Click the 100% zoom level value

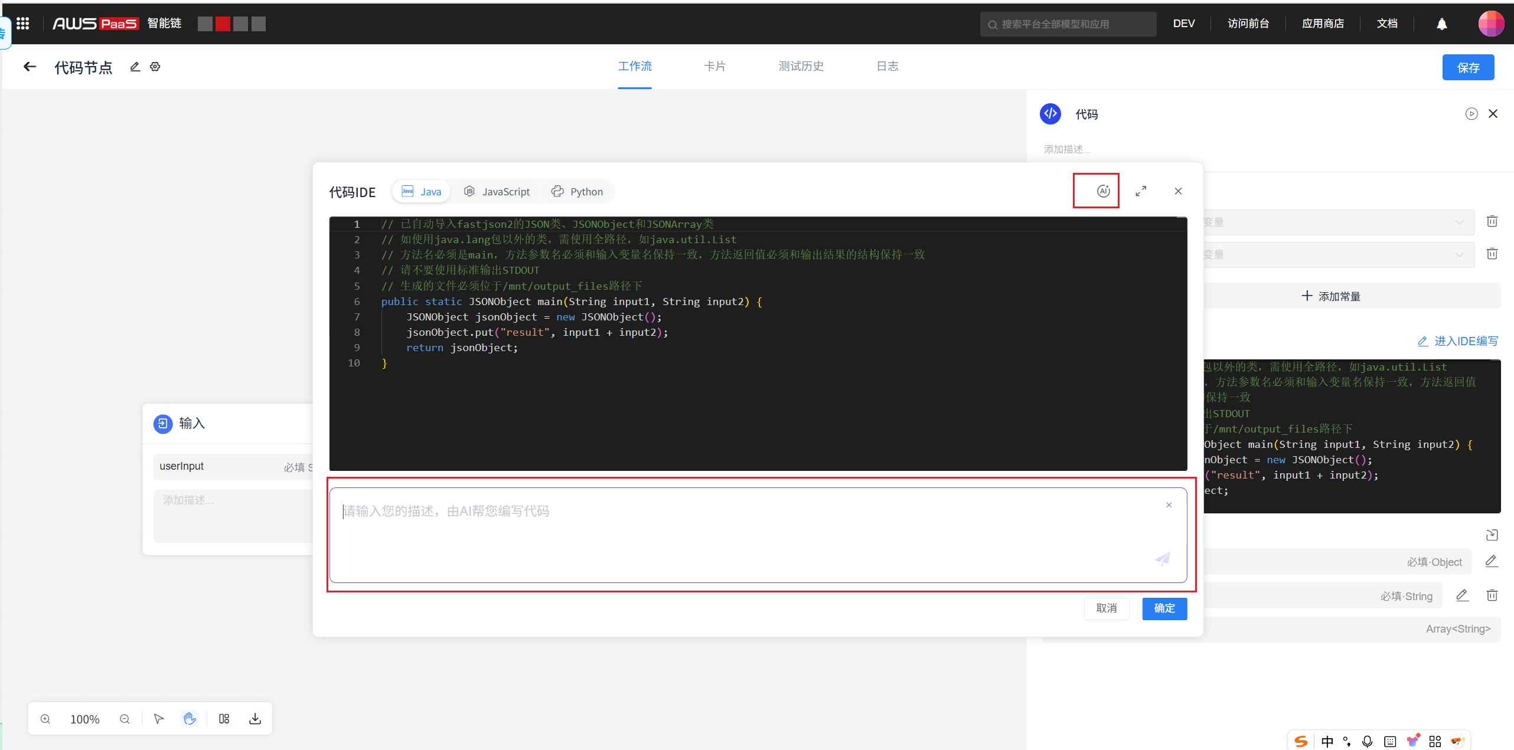[x=85, y=719]
